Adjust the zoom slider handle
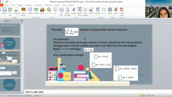Viewport: 172px width, 97px height. (163, 95)
